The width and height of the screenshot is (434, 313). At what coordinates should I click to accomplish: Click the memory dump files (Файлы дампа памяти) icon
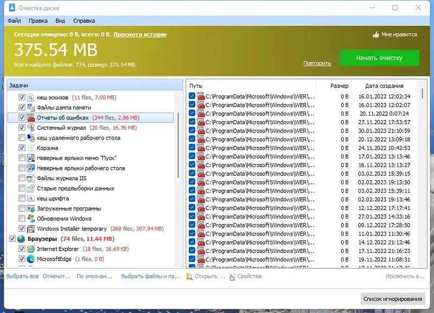[31, 107]
